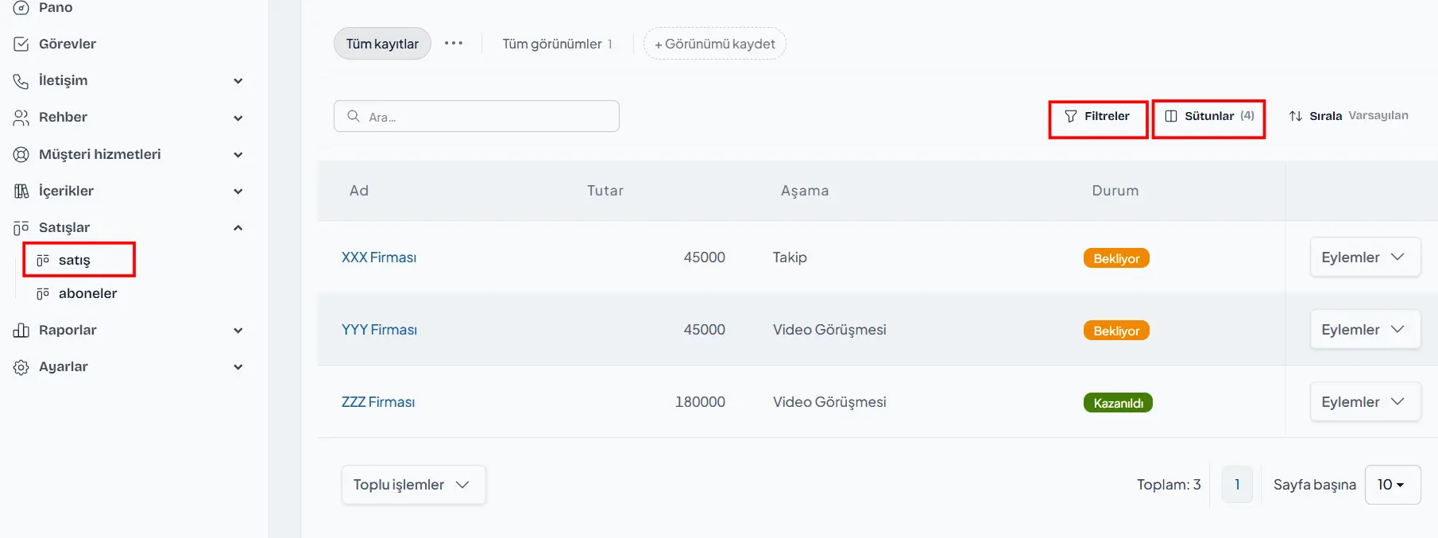Screen dimensions: 1438x538
Task: Open Eylemler dropdown for ZZZ Firması
Action: click(x=1365, y=402)
